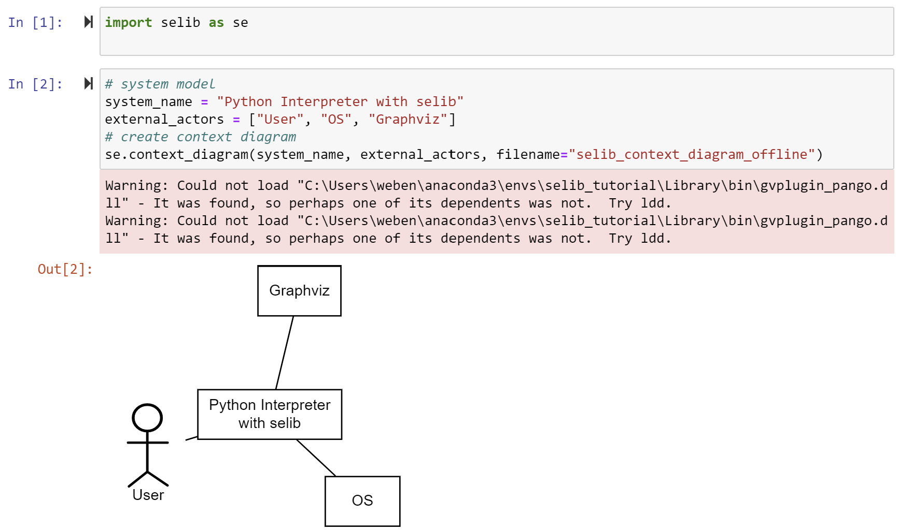Click the User label under the figure
The width and height of the screenshot is (899, 530).
pyautogui.click(x=148, y=495)
